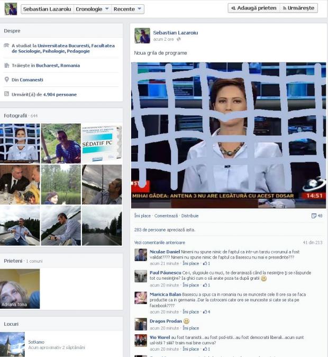Open the Recente dropdown
This screenshot has width=328, height=357.
click(127, 9)
